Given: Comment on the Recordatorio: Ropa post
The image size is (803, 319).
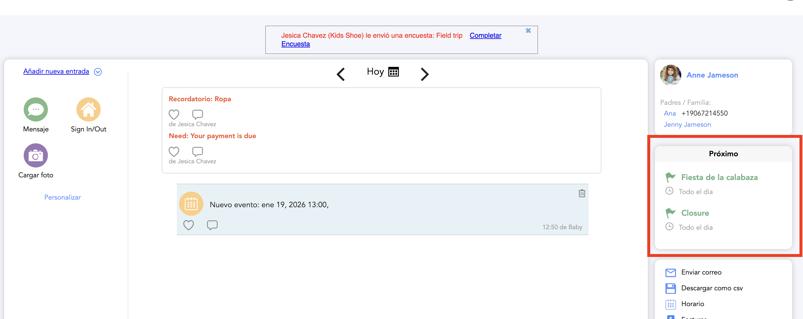Looking at the screenshot, I should 197,114.
